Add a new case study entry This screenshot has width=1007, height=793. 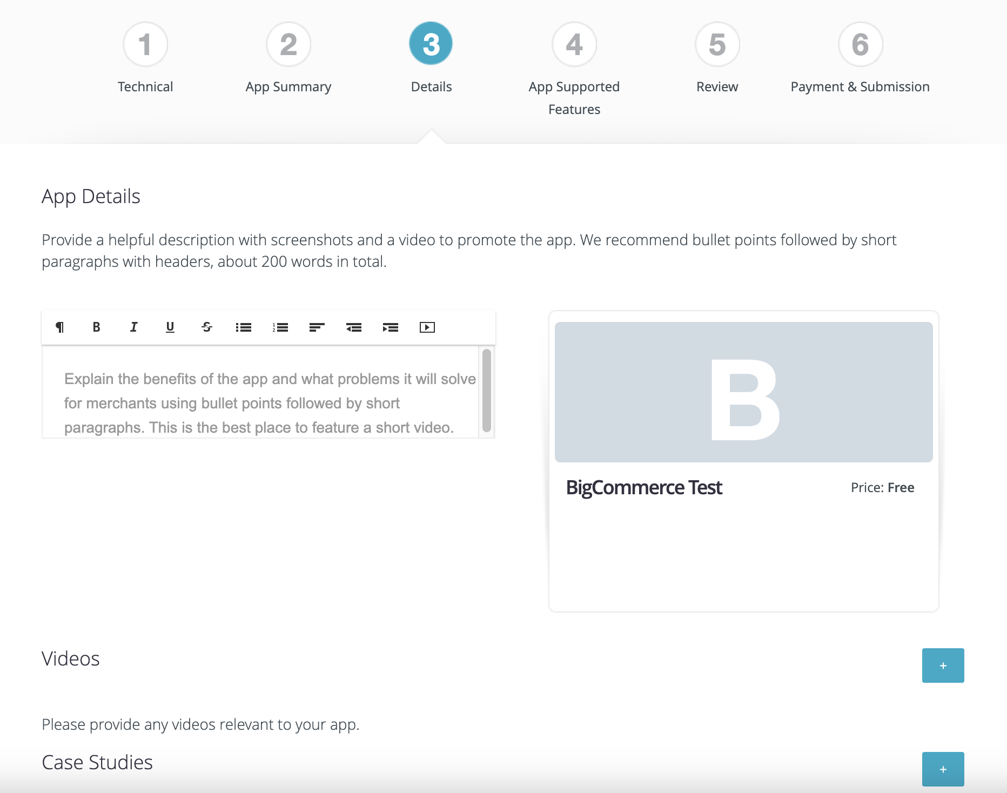943,769
